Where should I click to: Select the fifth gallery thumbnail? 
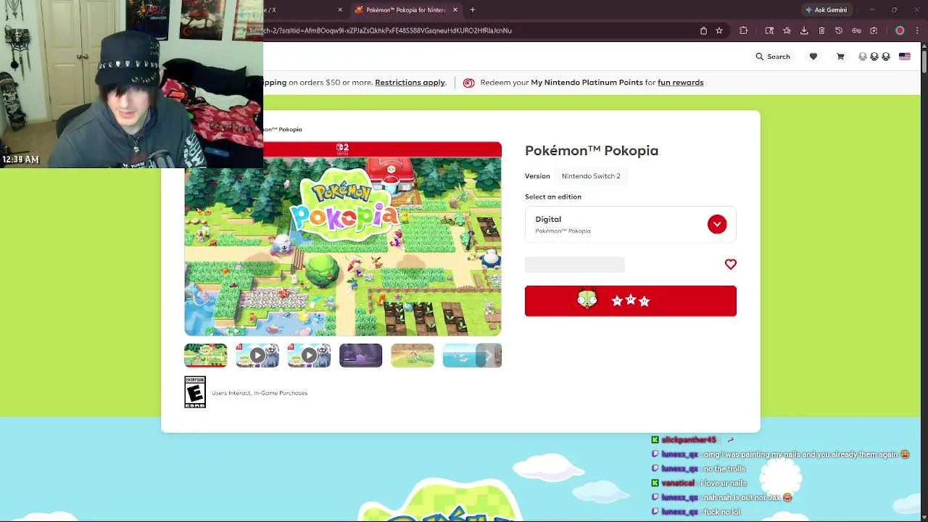(x=413, y=356)
